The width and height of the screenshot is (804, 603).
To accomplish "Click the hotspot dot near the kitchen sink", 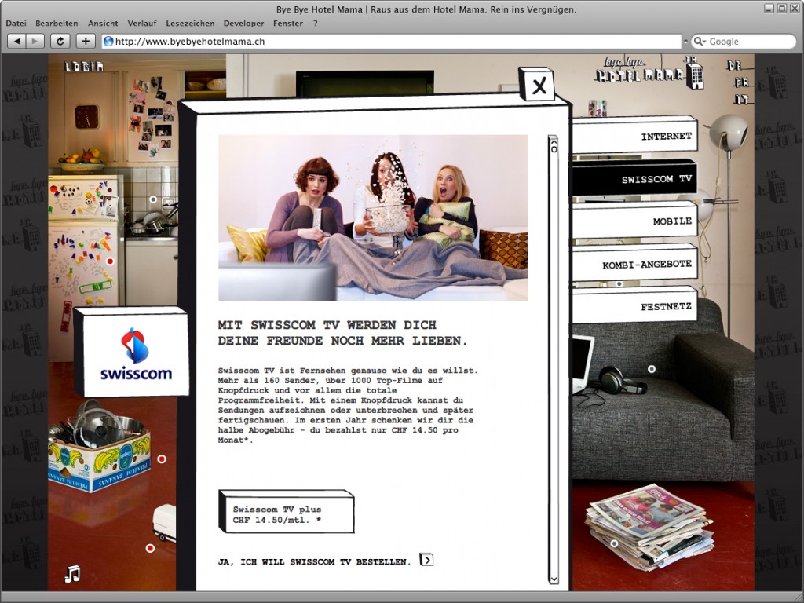I will pos(153,199).
